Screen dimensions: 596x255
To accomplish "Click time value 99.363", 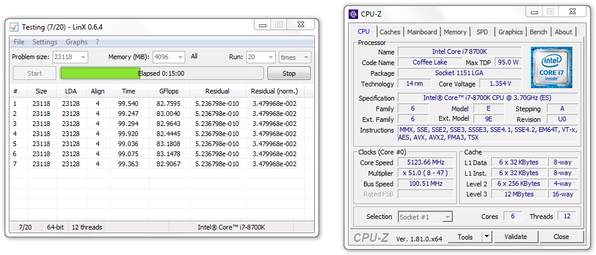I will [128, 164].
